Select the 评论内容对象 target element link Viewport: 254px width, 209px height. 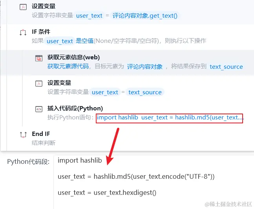click(x=144, y=67)
